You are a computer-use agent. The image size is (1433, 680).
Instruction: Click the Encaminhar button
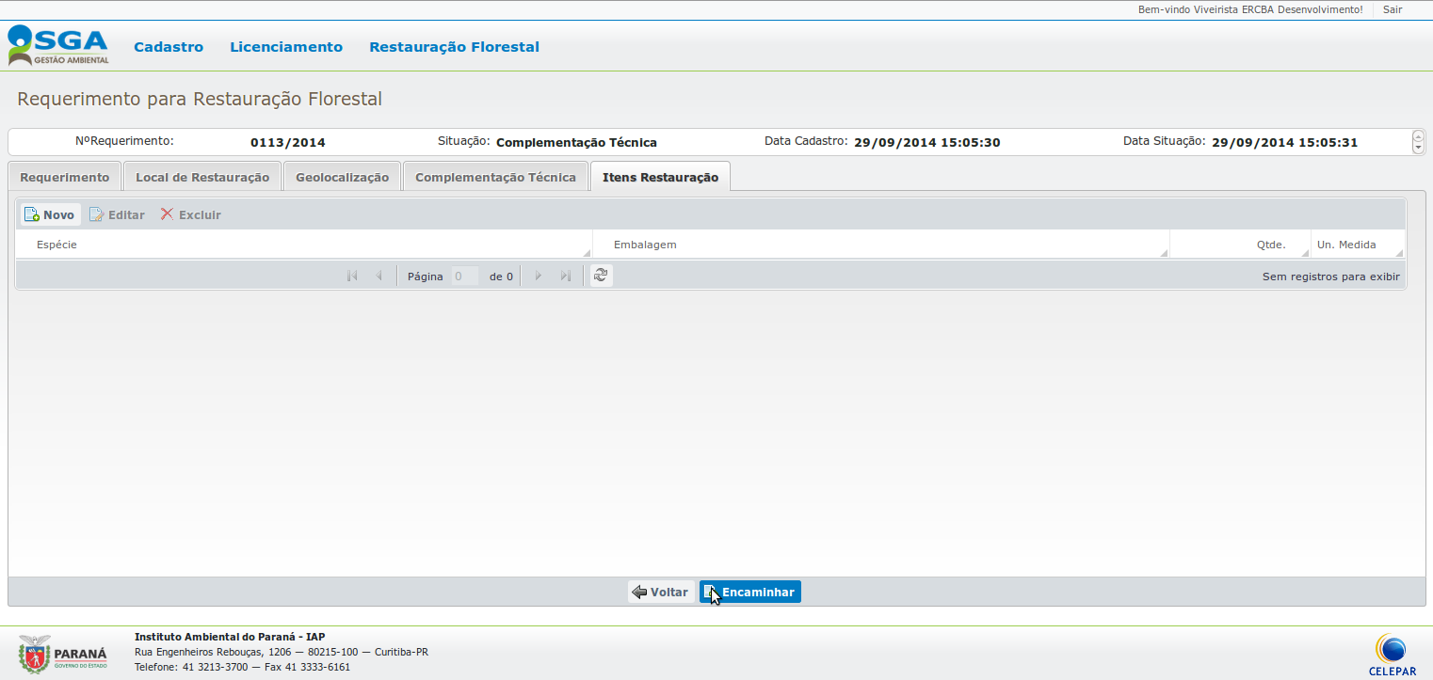click(x=750, y=592)
